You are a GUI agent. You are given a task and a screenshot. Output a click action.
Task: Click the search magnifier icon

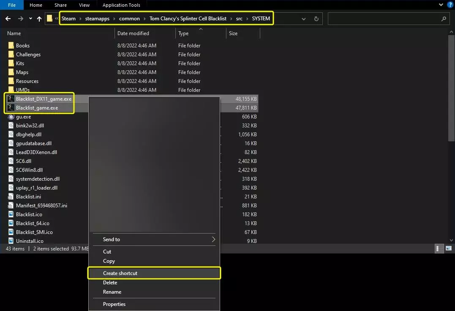click(x=444, y=19)
